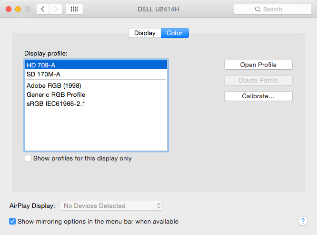Choose the Adobe RGB (1998) profile
Viewport: 317px width, 235px height.
point(96,85)
